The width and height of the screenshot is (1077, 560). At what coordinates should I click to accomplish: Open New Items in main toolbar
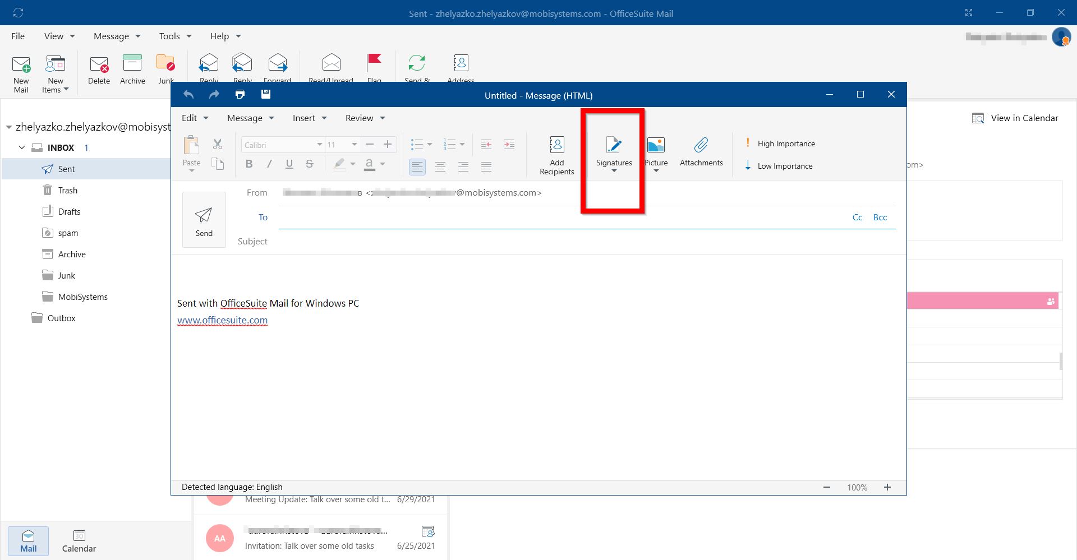[55, 74]
